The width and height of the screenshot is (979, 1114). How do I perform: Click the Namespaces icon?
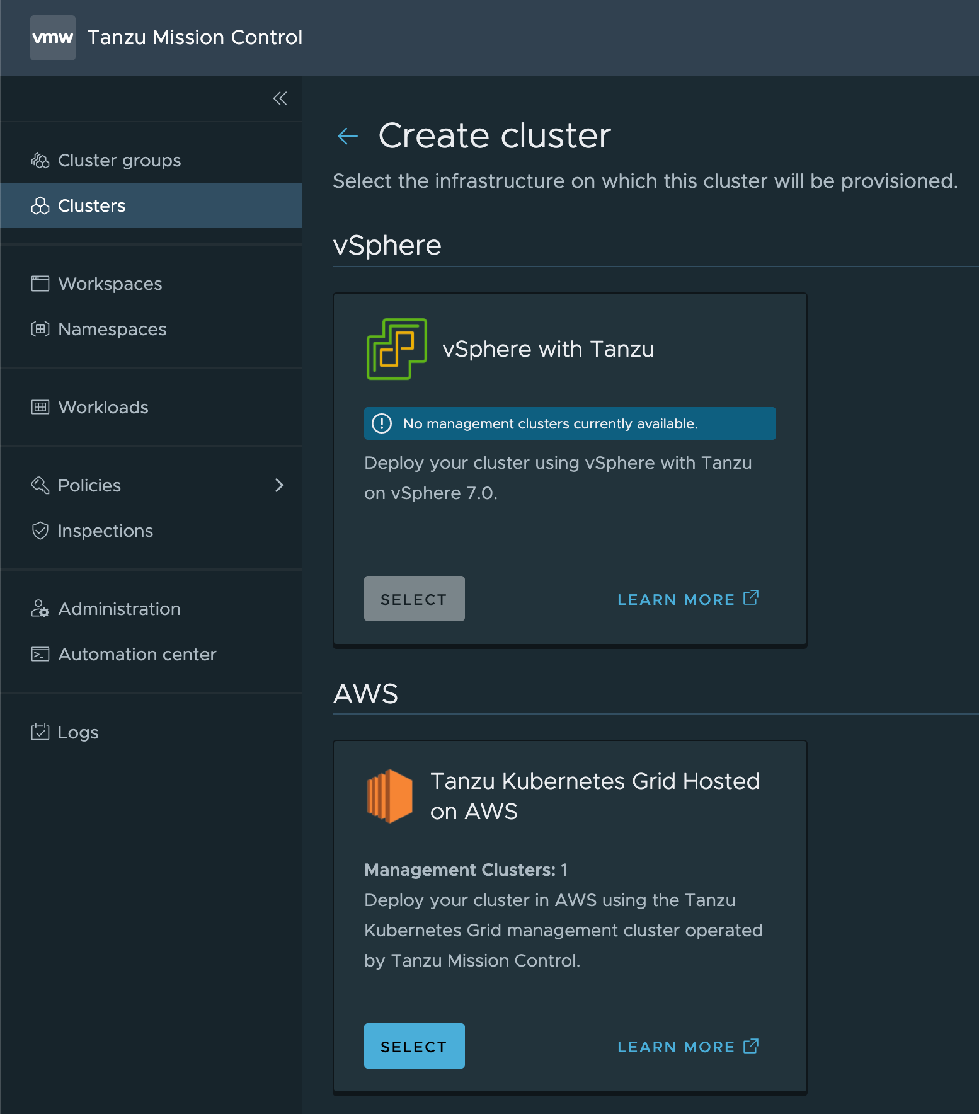click(40, 329)
